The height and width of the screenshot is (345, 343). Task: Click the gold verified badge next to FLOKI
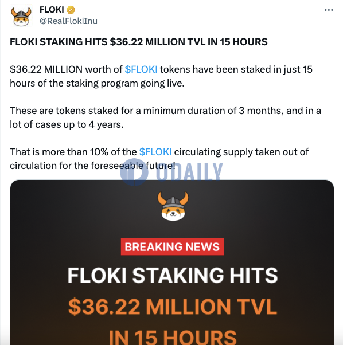point(71,10)
